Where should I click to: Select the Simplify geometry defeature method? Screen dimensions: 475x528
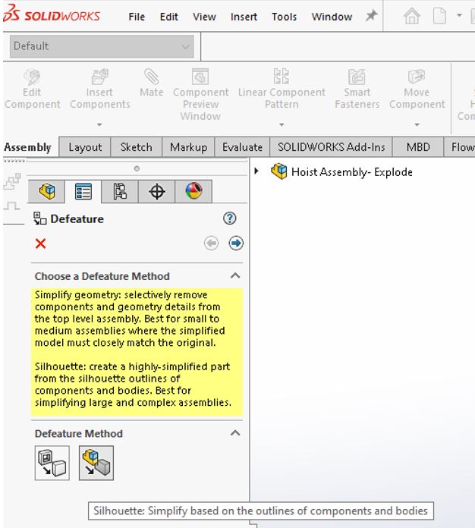pos(52,463)
